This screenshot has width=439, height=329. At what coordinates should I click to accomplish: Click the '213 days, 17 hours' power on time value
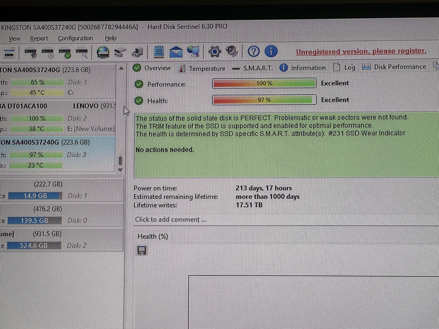(264, 188)
